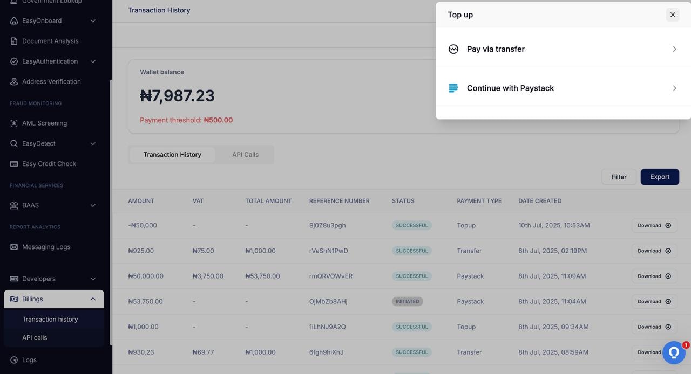691x374 pixels.
Task: Collapse the Billings section
Action: 92,299
